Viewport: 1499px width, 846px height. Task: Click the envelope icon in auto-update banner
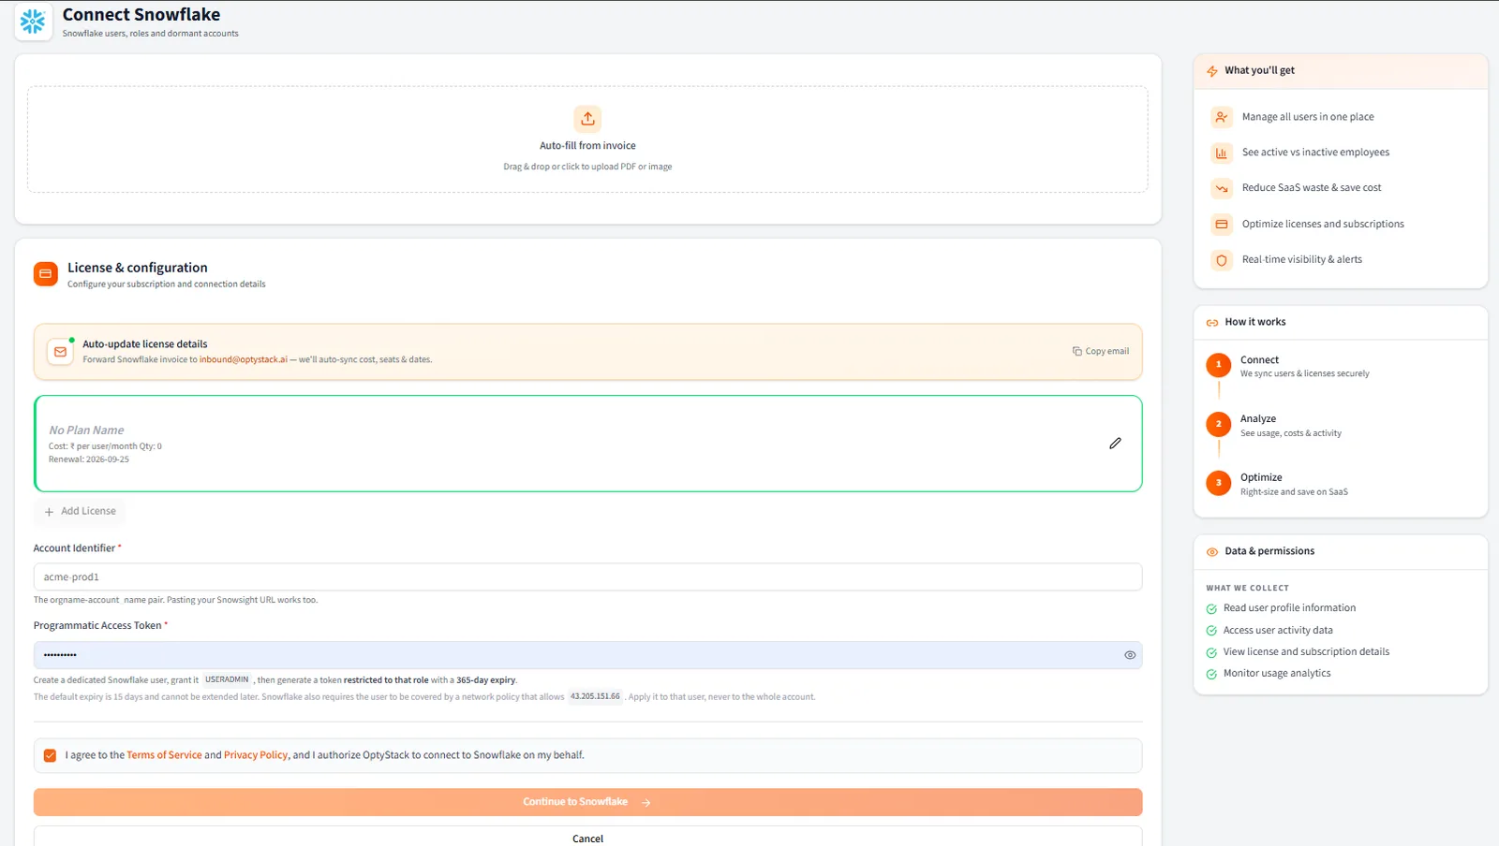60,352
